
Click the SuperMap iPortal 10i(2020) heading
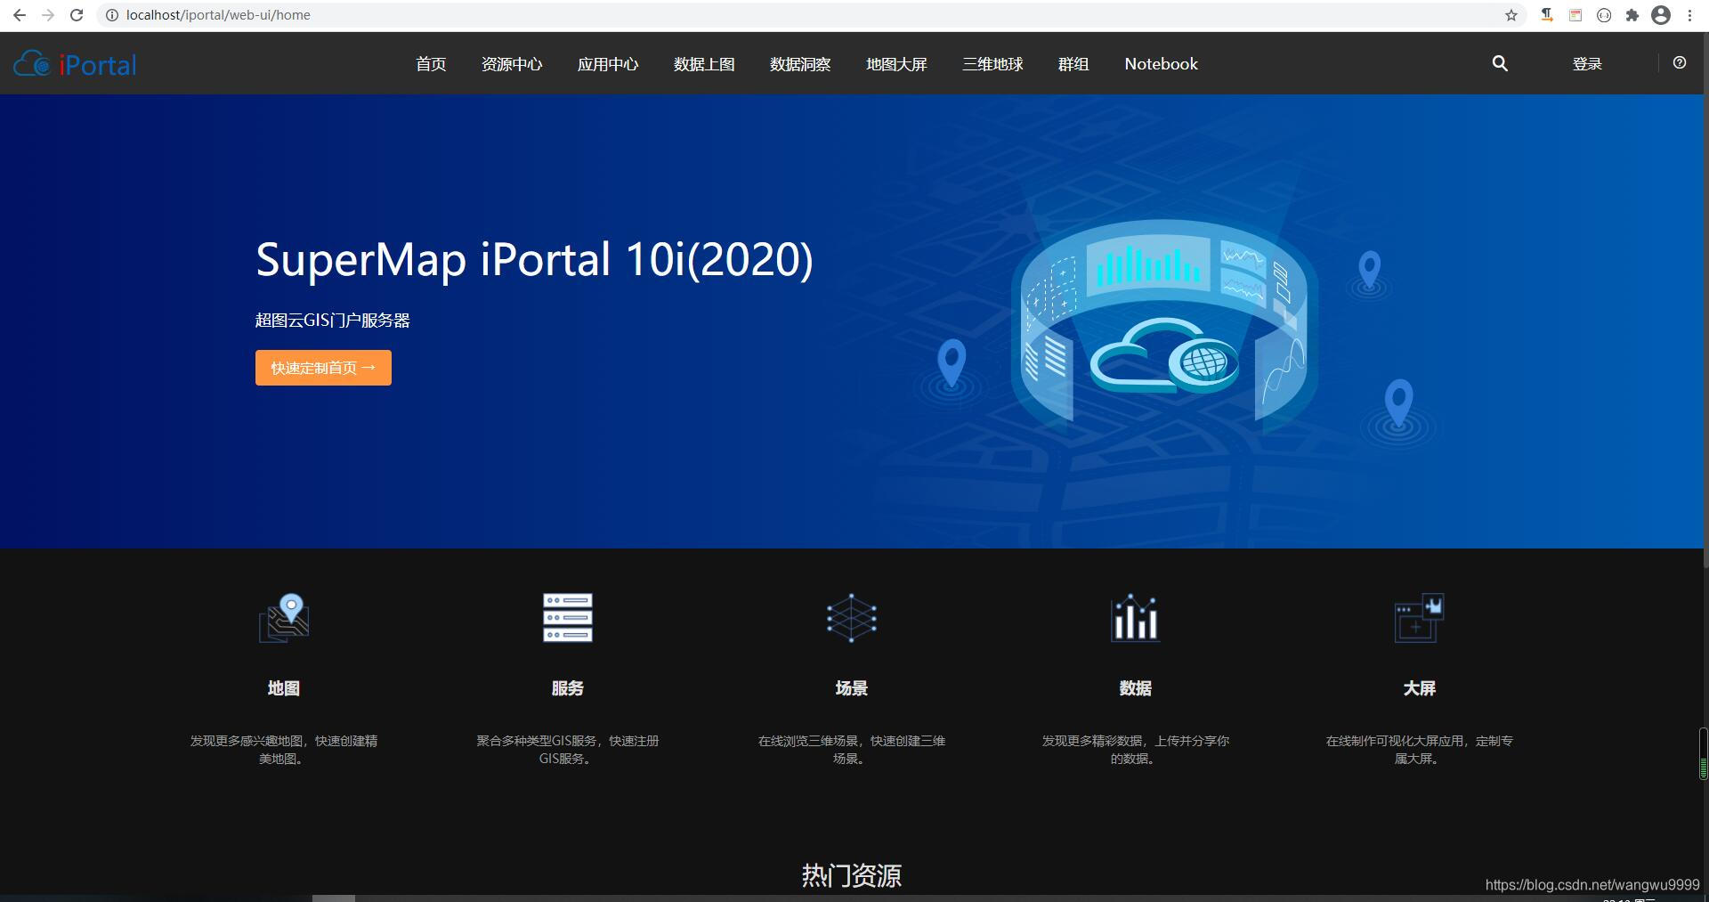coord(534,259)
